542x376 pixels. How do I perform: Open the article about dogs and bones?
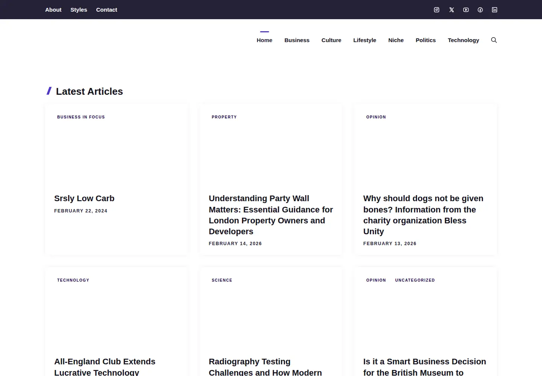[x=423, y=215]
